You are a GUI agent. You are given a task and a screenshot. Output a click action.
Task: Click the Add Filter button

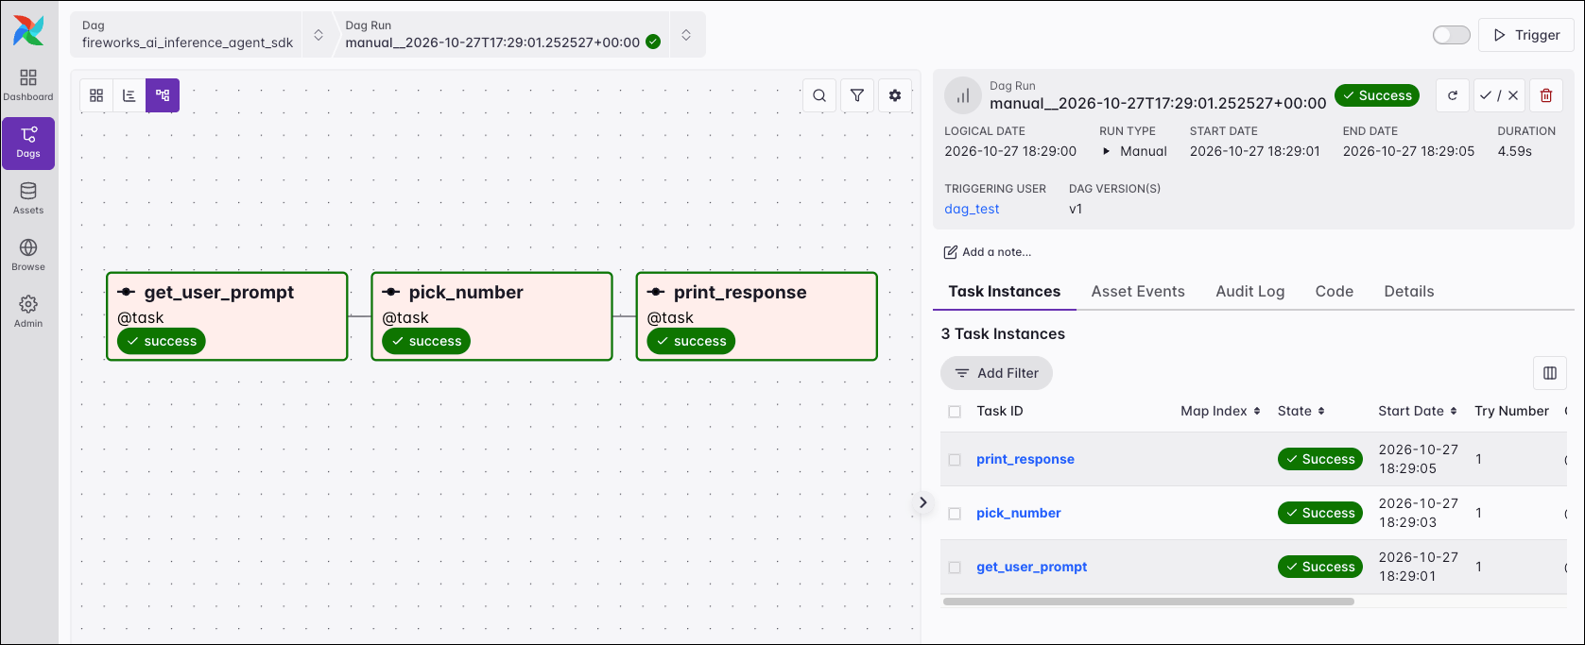coord(996,373)
